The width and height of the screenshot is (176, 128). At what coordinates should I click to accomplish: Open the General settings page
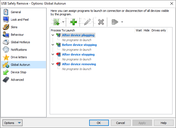24,12
